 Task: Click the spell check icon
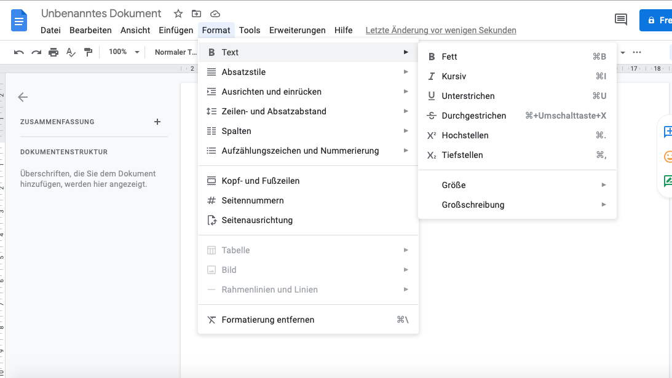click(x=71, y=52)
